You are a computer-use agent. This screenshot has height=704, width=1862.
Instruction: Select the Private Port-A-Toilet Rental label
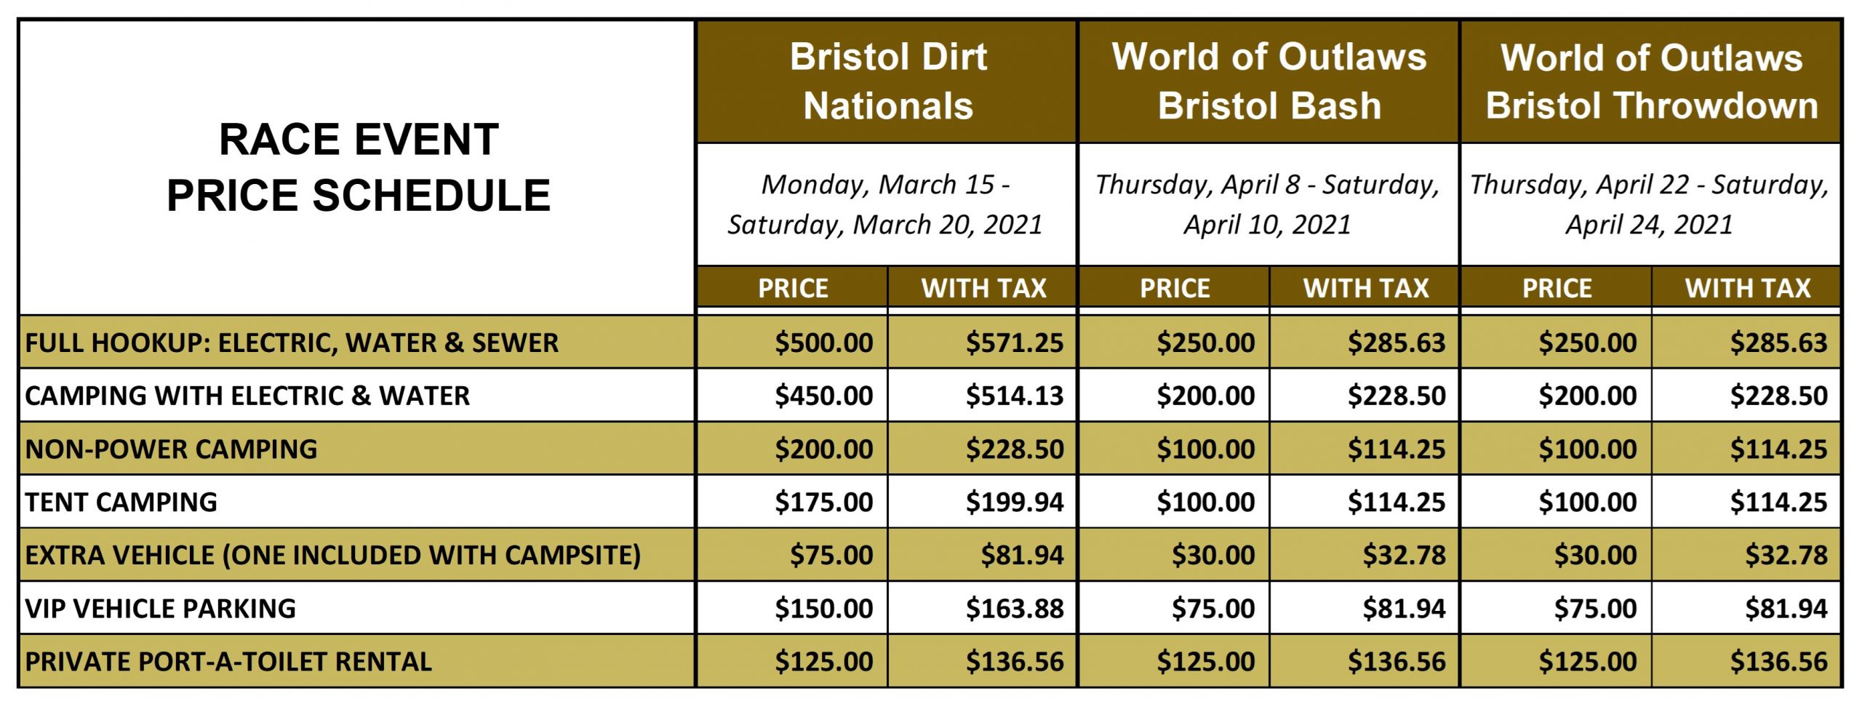[228, 661]
